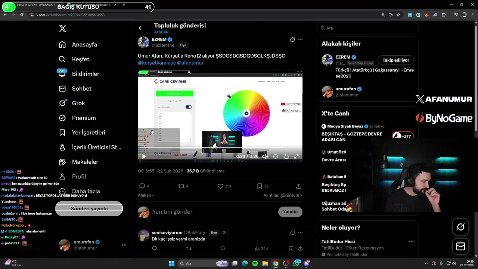Reload the page in Chrome
The height and width of the screenshot is (269, 478).
22,15
